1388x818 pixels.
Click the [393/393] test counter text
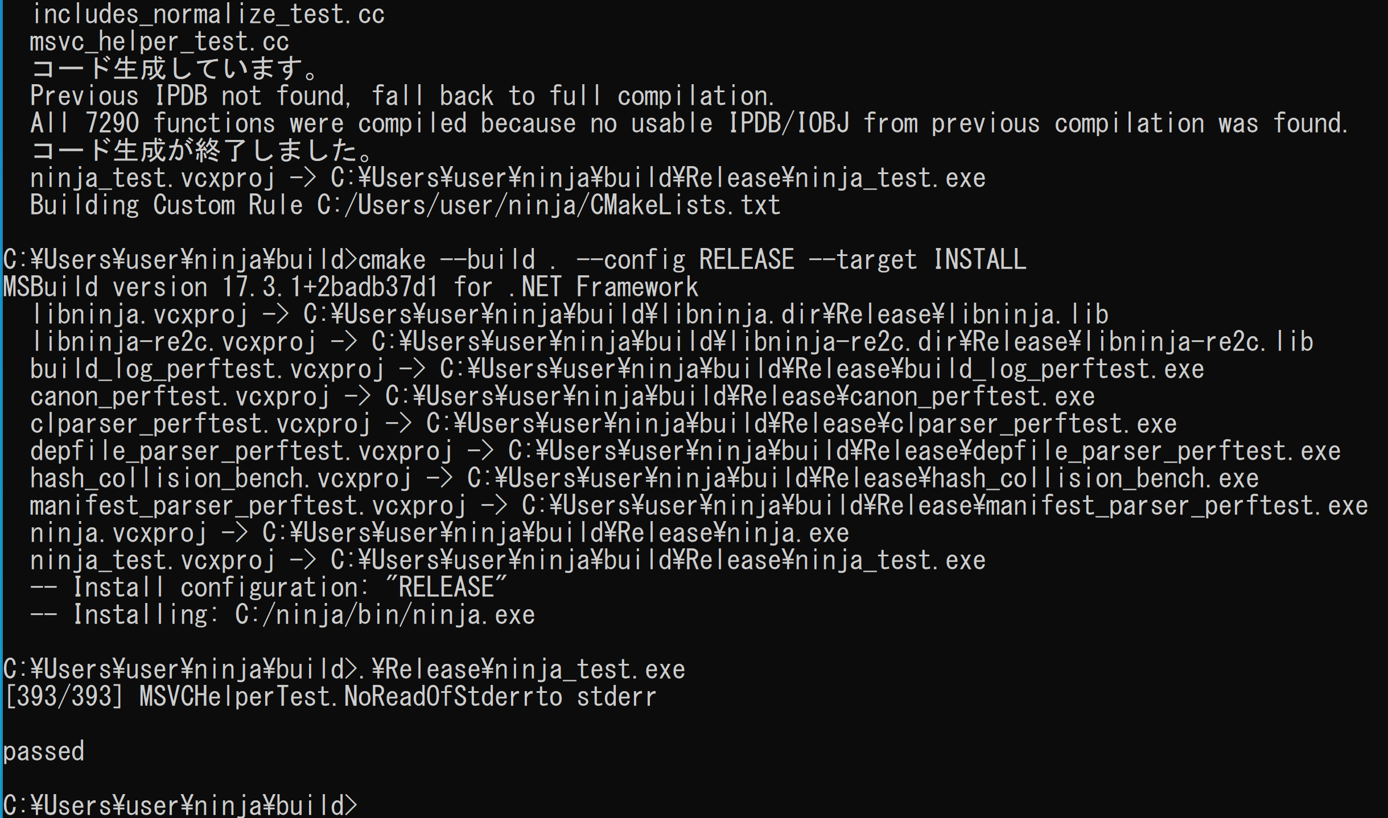pyautogui.click(x=63, y=697)
